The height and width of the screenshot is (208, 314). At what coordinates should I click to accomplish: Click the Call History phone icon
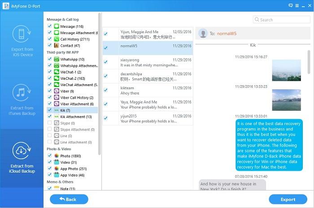coord(57,39)
